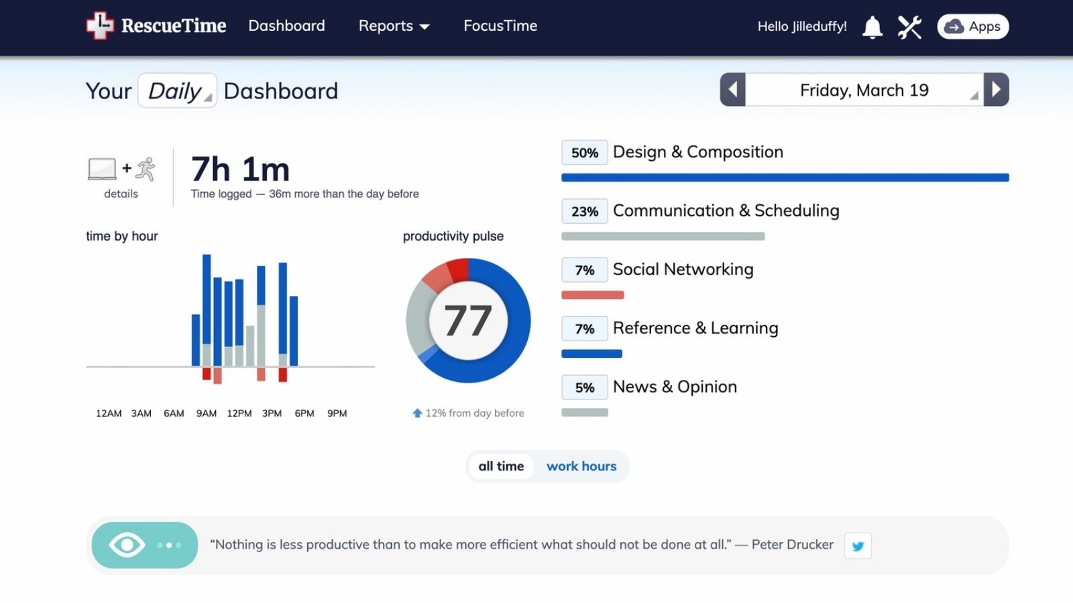The image size is (1073, 603).
Task: Click the productivity pulse score 77
Action: [468, 321]
